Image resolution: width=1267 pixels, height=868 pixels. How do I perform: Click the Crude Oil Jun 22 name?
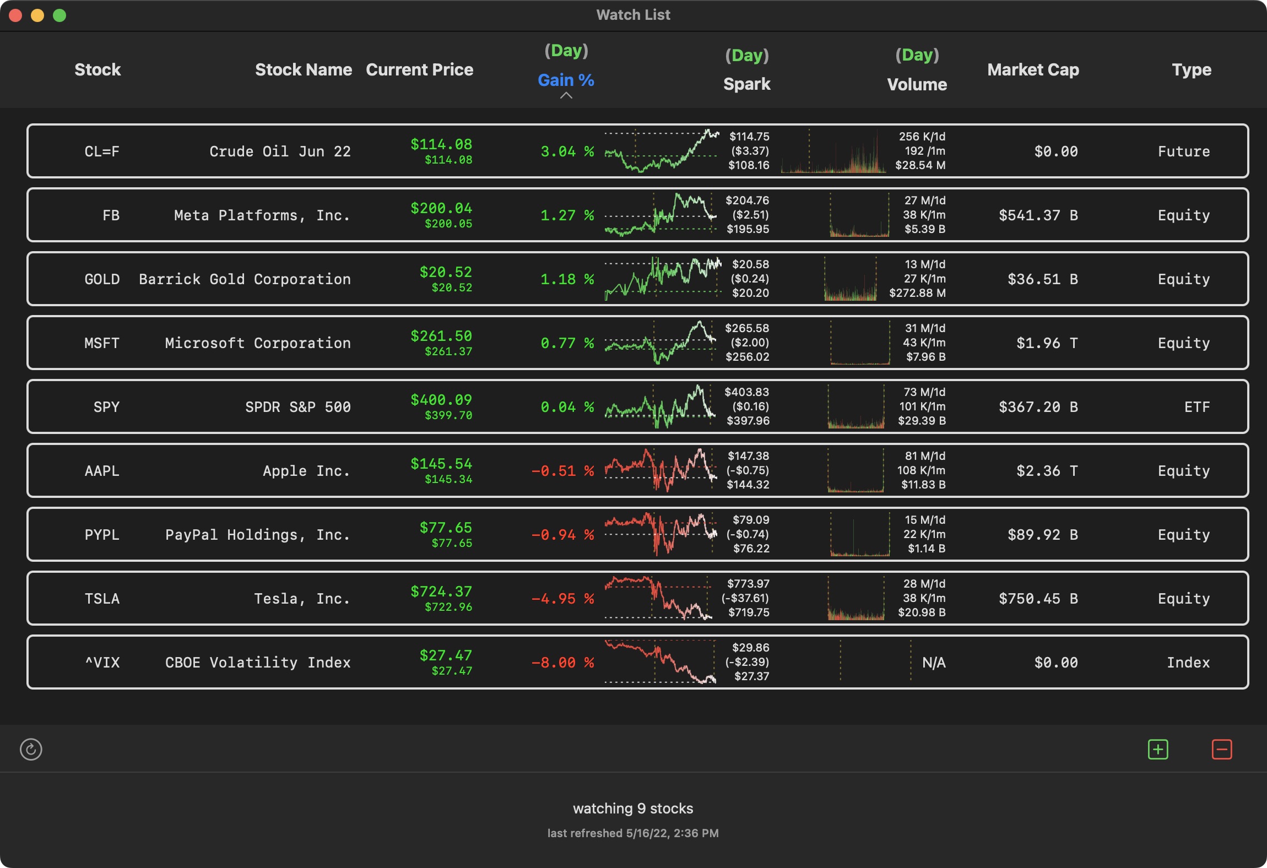click(x=280, y=151)
